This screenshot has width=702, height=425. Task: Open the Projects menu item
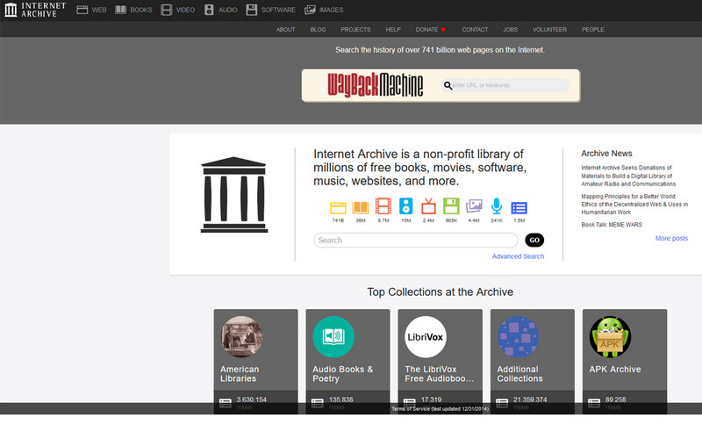point(355,30)
